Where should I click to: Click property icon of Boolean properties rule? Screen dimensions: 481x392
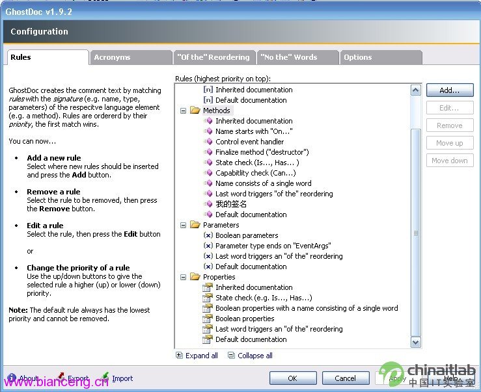[x=208, y=318]
